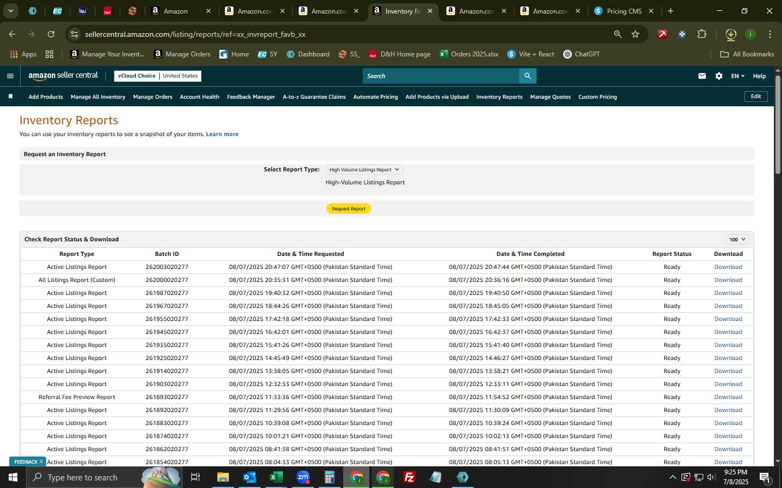Open the Seller Central settings gear
782x488 pixels.
click(719, 76)
